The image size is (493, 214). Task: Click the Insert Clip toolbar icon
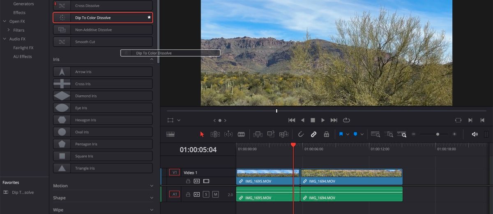pyautogui.click(x=258, y=134)
